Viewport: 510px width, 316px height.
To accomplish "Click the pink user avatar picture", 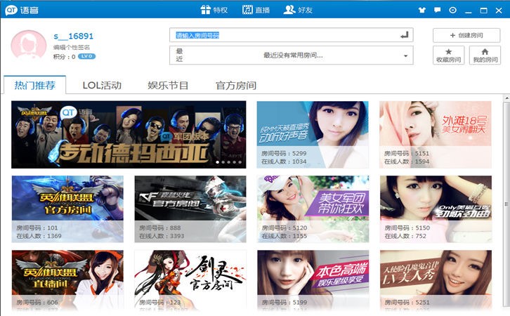I will coord(29,44).
